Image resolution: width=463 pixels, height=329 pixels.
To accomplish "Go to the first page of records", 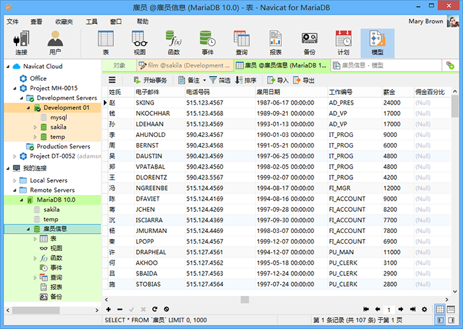I will pyautogui.click(x=366, y=309).
